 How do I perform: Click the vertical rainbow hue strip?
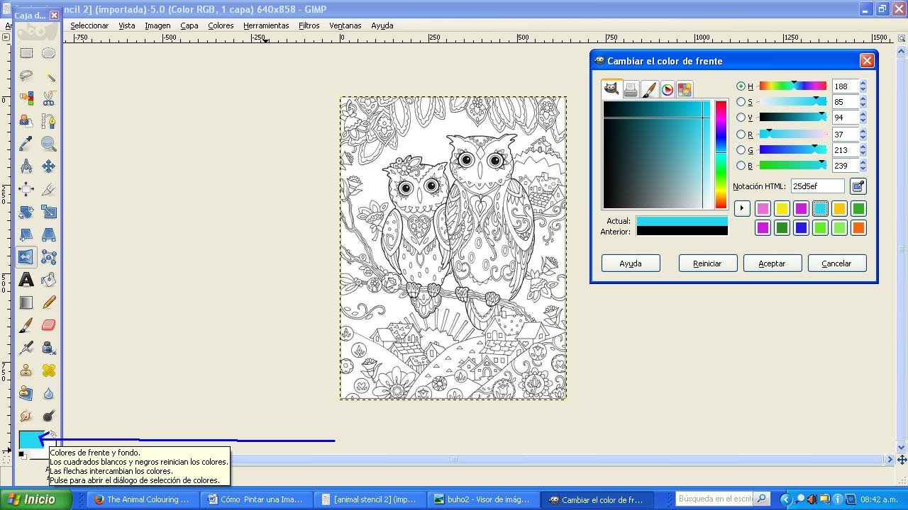click(721, 154)
